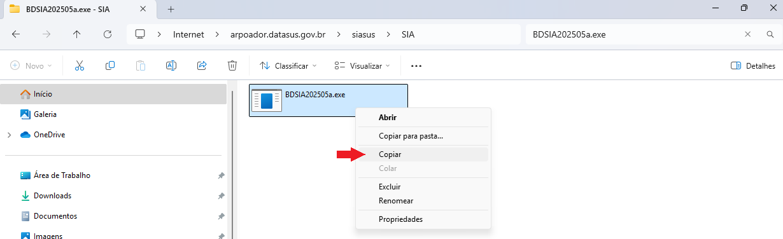Click chevron after arpoador.datasus.gov.br breadcrumb
Viewport: 783px width, 239px height.
pos(338,34)
